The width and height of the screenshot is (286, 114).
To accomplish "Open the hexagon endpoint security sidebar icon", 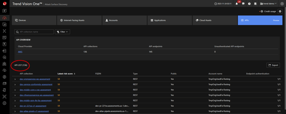I will click(5, 77).
